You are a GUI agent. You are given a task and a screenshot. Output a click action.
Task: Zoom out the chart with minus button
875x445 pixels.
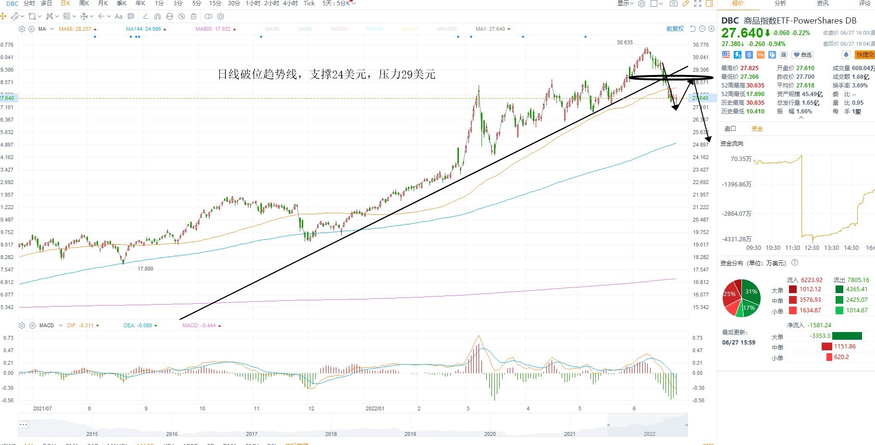702,29
